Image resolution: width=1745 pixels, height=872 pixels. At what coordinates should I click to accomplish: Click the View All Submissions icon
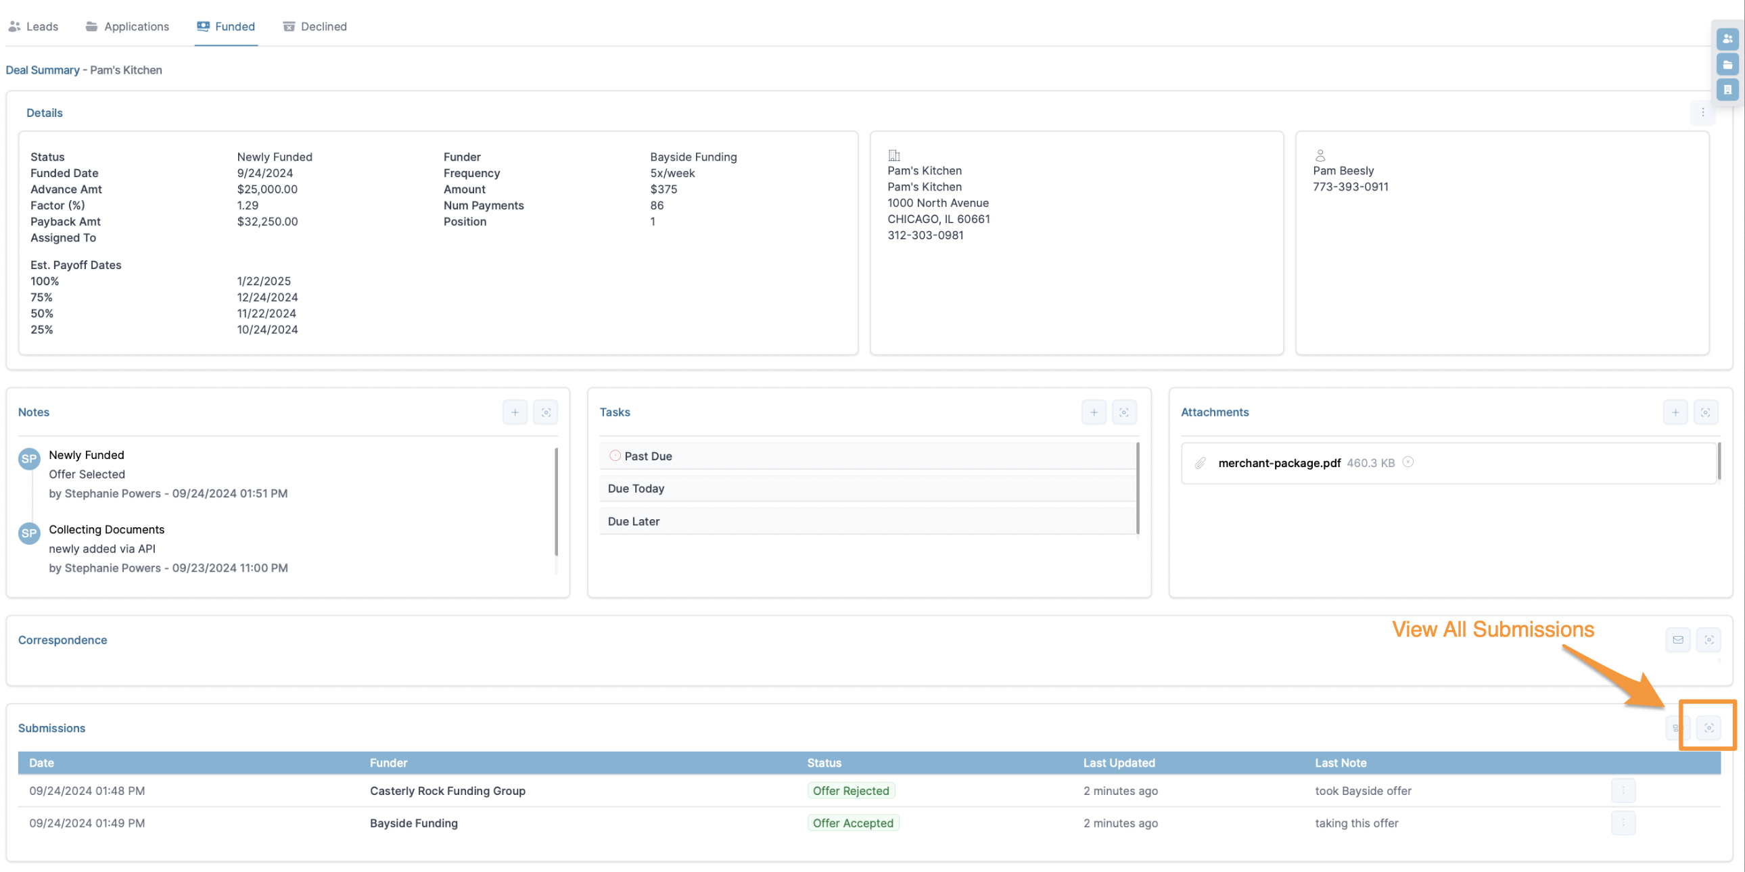point(1708,728)
